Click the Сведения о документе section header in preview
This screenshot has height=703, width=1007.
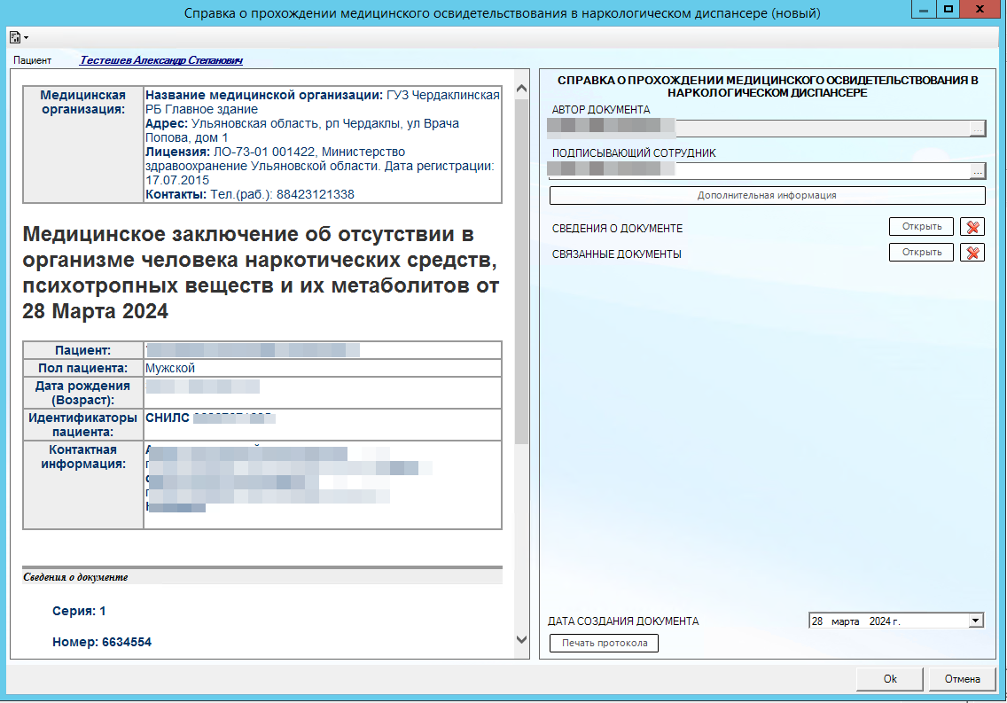[262, 577]
